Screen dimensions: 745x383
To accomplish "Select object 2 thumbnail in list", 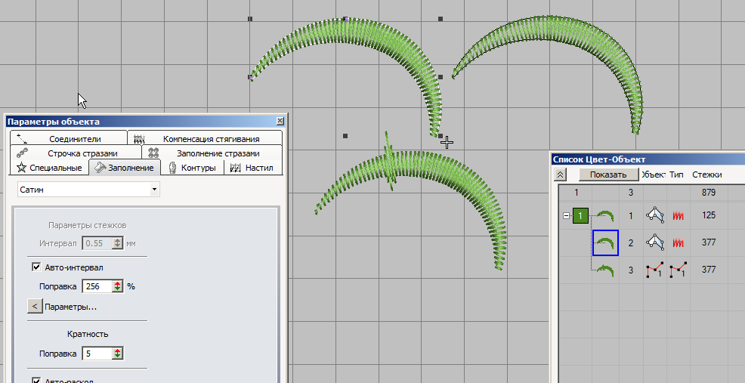I will (605, 242).
